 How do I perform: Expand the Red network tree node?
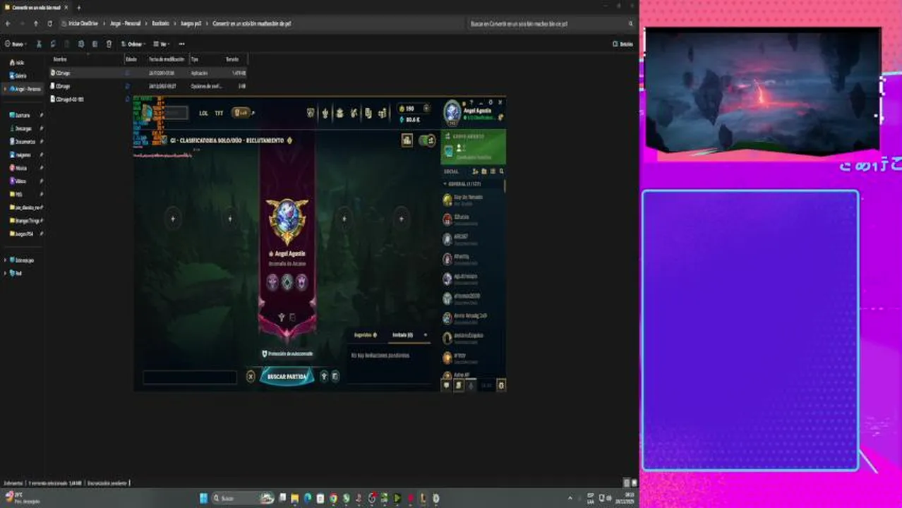pos(4,273)
